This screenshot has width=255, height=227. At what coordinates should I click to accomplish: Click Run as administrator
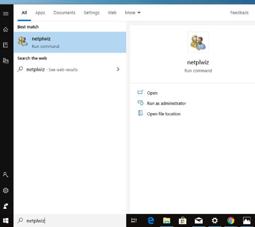click(x=166, y=103)
